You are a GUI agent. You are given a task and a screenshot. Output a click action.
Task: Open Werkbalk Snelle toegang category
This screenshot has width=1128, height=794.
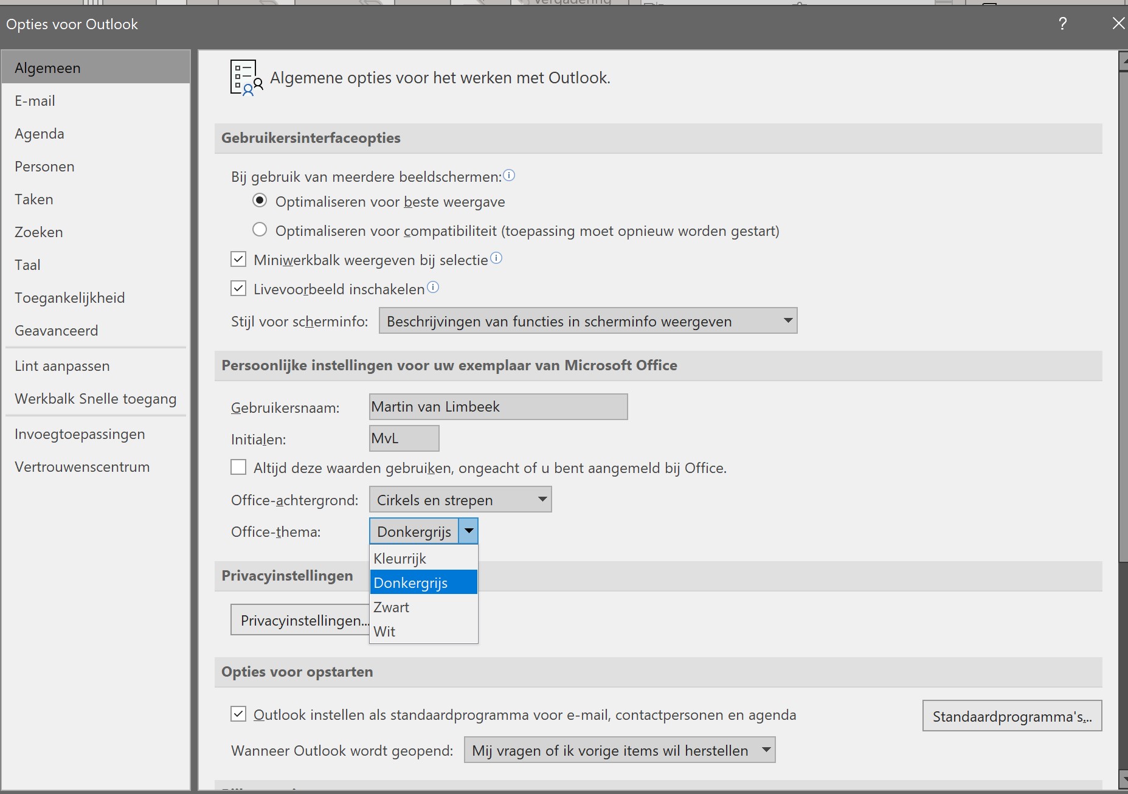pos(96,398)
